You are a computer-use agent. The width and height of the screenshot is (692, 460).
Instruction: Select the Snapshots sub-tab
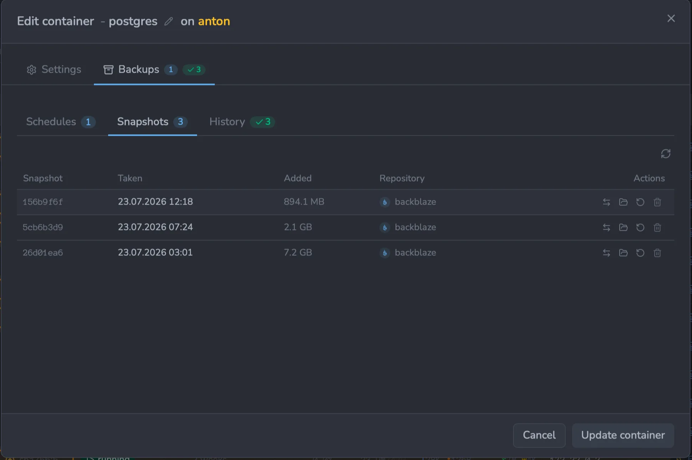[152, 122]
